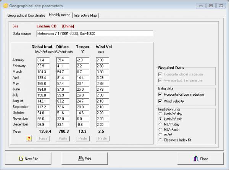Disable the Wind velocity checkbox
Viewport: 229px width, 170px height.
coord(160,101)
